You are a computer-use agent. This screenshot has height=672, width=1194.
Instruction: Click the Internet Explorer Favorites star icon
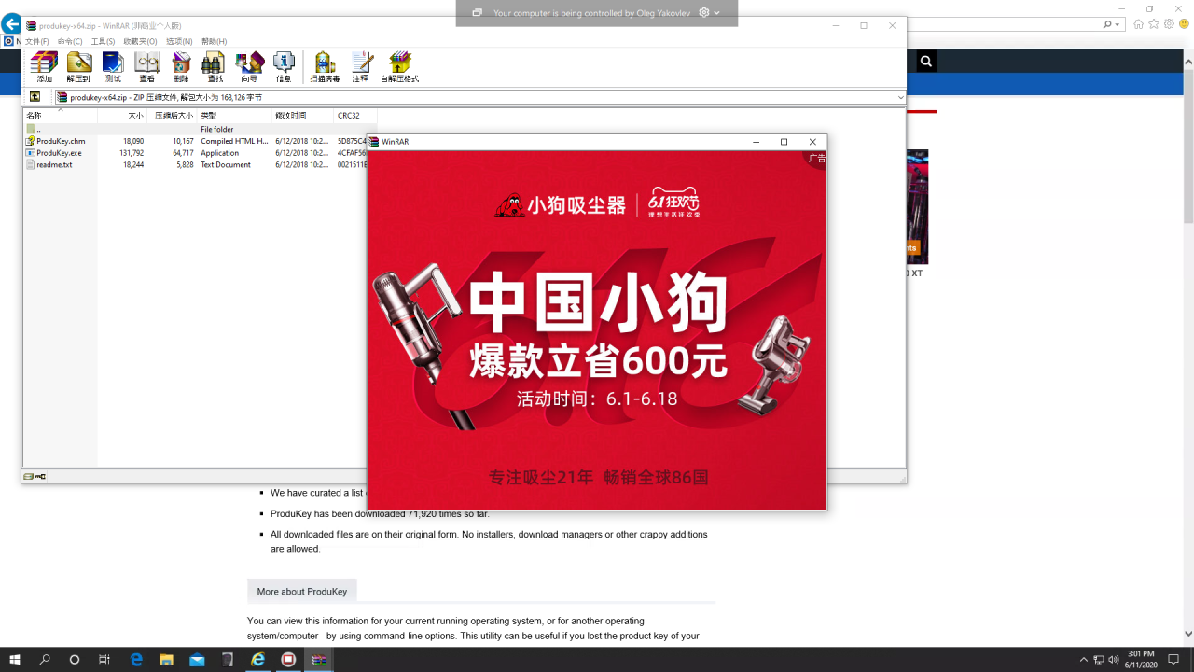point(1154,24)
